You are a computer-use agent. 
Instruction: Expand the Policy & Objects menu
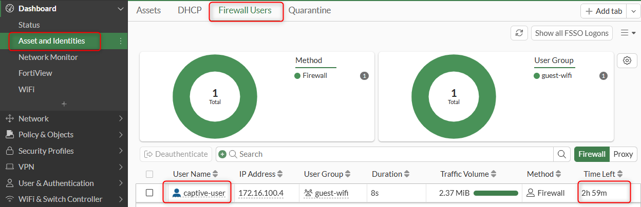point(64,135)
